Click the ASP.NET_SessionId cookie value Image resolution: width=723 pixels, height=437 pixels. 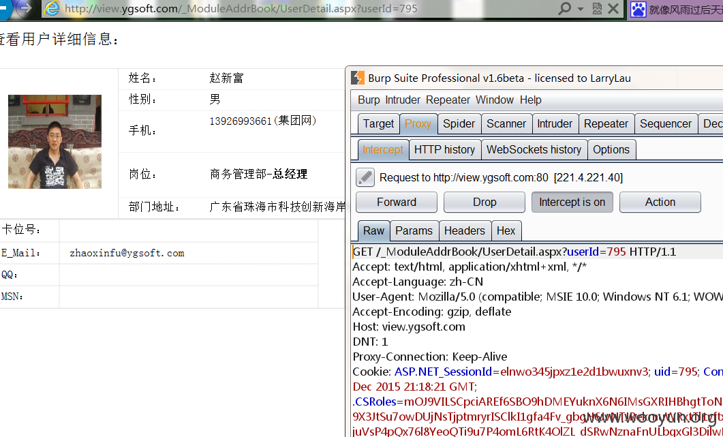pos(574,372)
